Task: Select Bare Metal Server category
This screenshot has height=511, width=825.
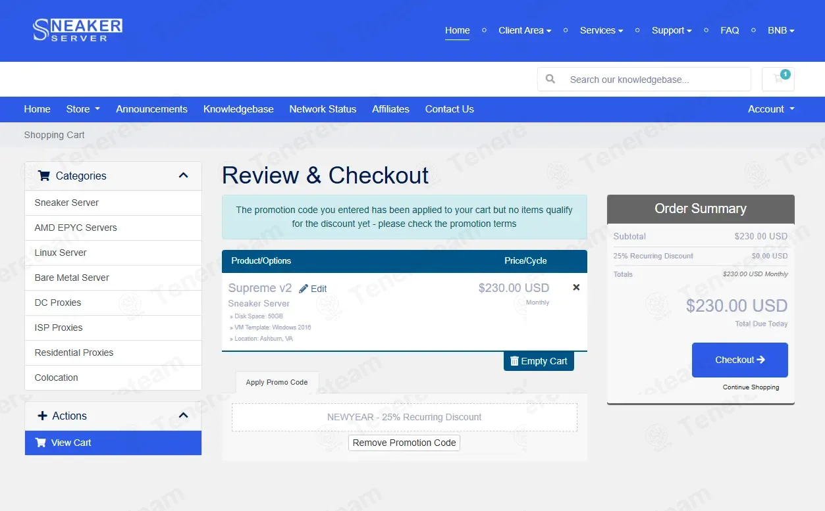Action: pyautogui.click(x=113, y=278)
